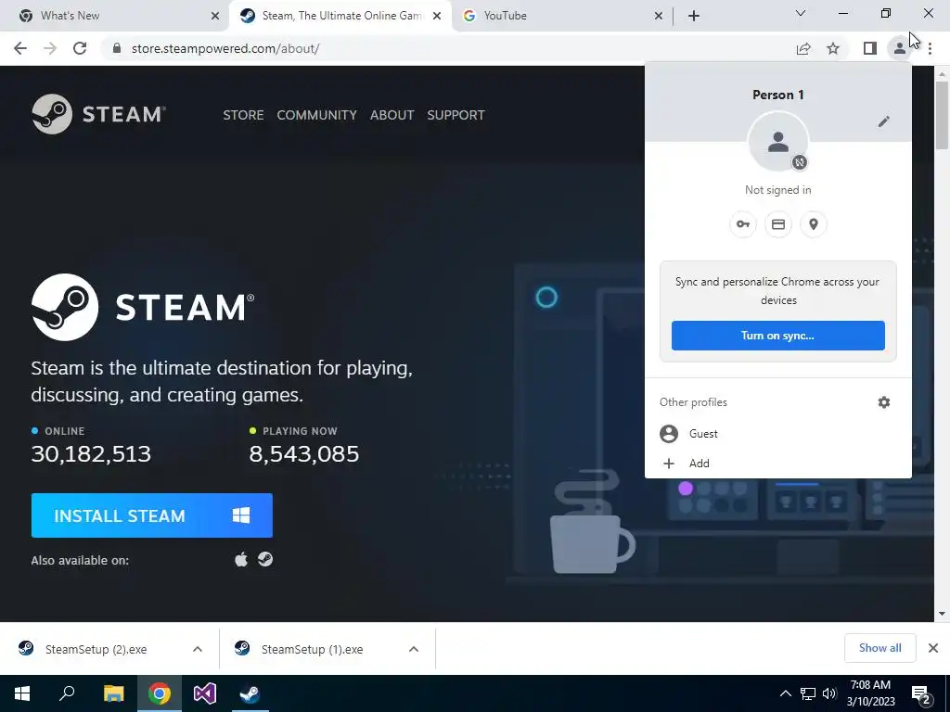Switch to the What's New tab

115,16
